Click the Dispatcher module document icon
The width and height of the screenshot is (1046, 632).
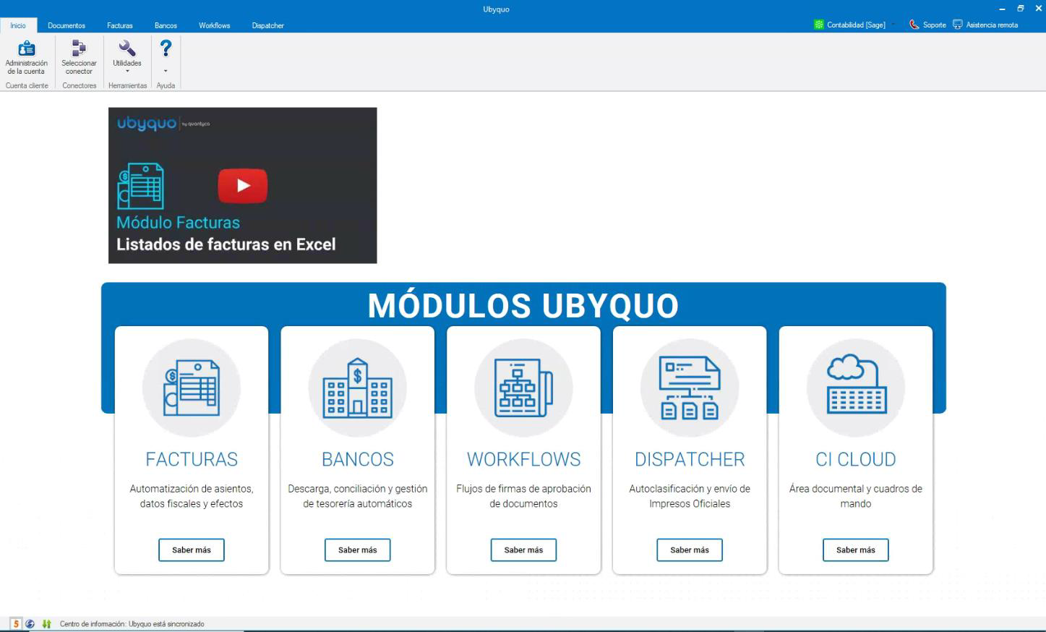pyautogui.click(x=690, y=388)
